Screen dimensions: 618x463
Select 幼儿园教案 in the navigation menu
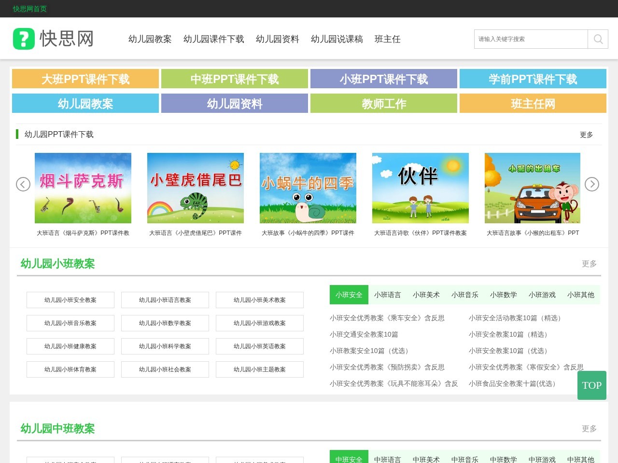pos(150,39)
